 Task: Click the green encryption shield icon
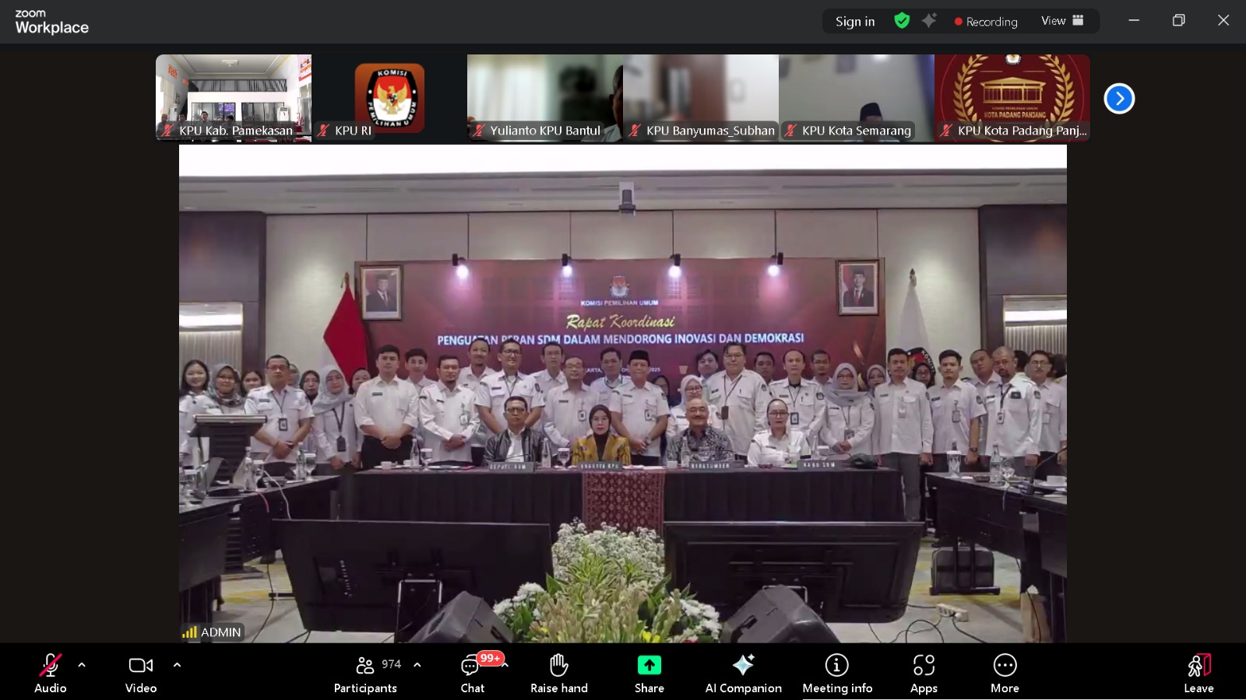pyautogui.click(x=902, y=21)
